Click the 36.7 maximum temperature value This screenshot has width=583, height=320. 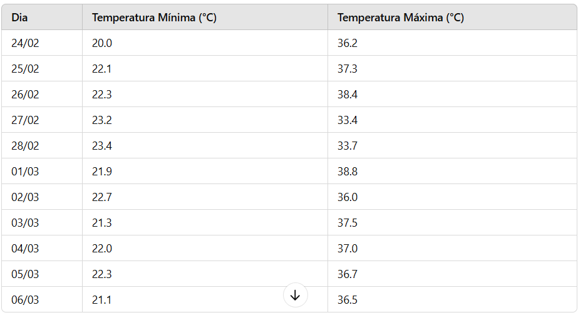coord(348,274)
